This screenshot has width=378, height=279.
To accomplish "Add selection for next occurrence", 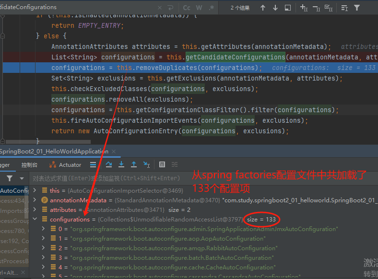I will tap(304, 8).
